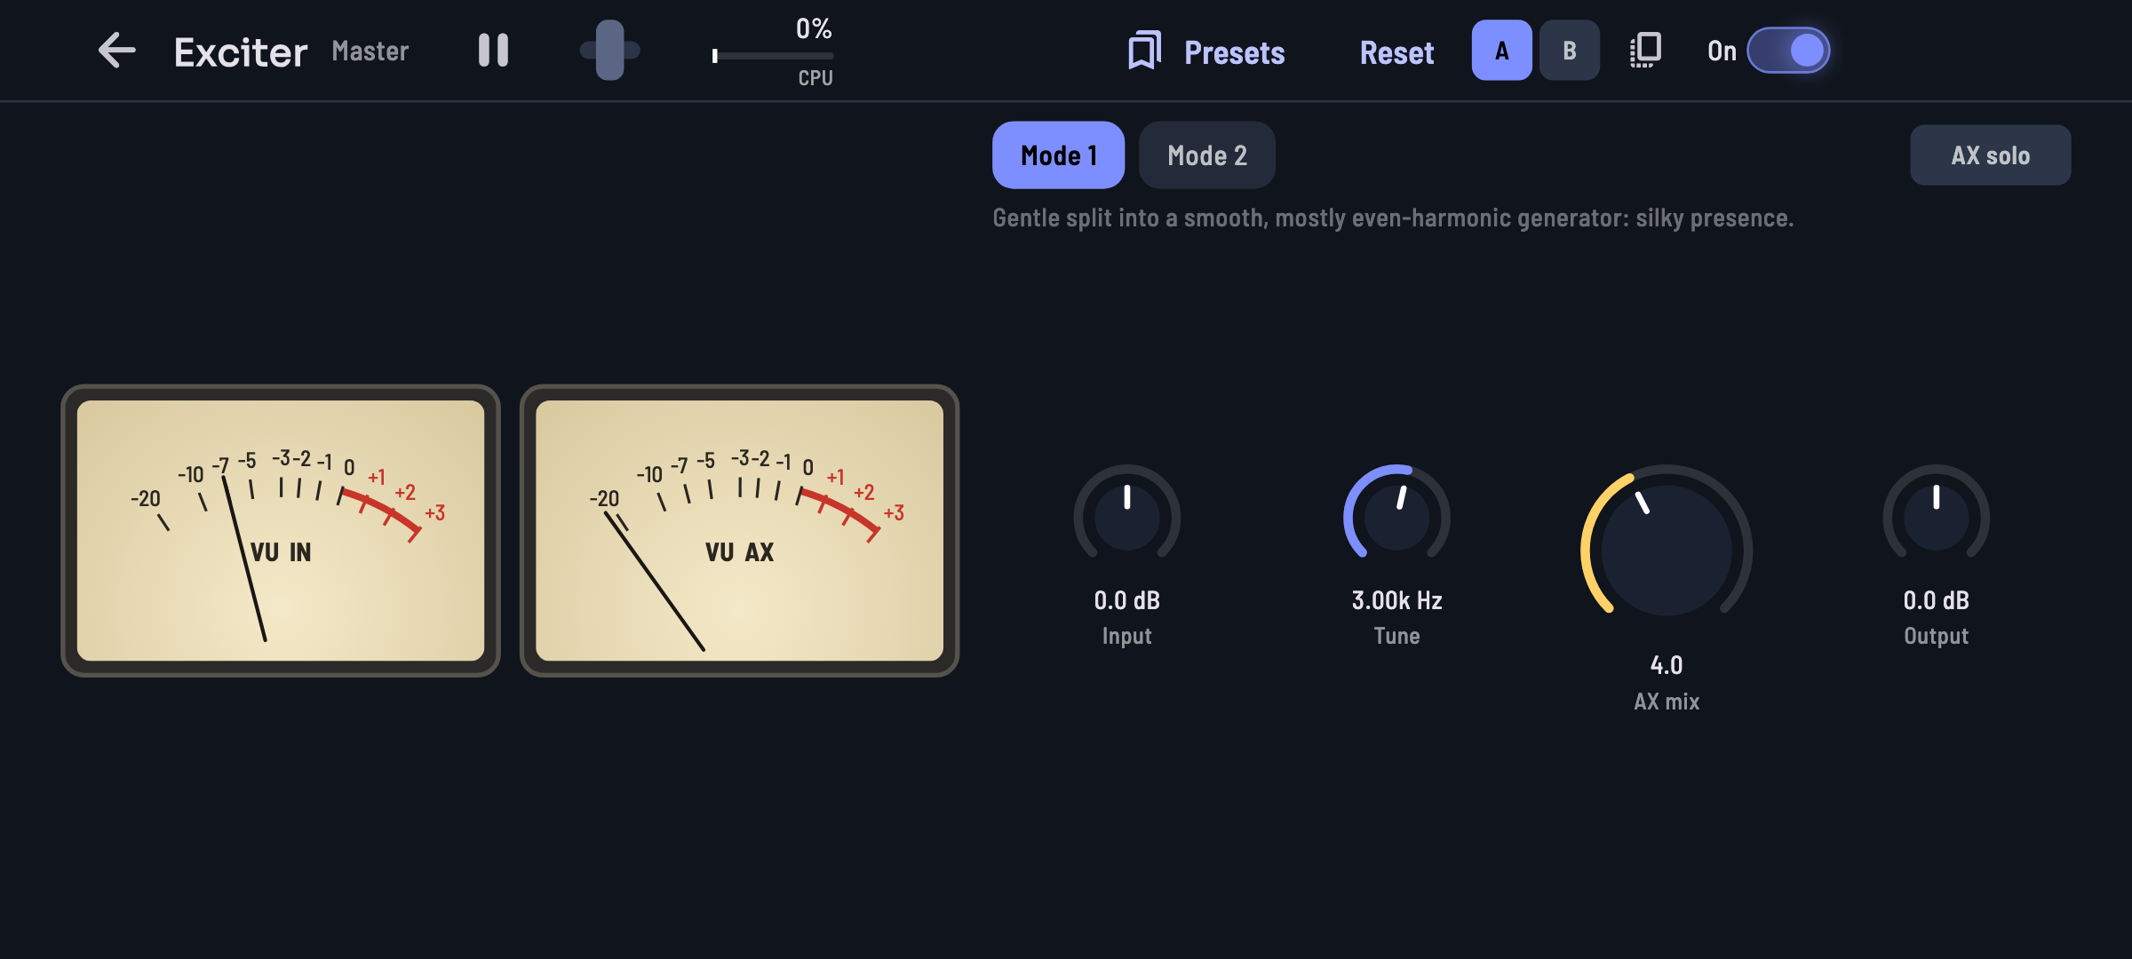Go back using the left arrow icon

(116, 51)
